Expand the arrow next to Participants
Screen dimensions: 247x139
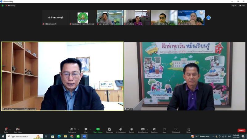[x=78, y=129]
